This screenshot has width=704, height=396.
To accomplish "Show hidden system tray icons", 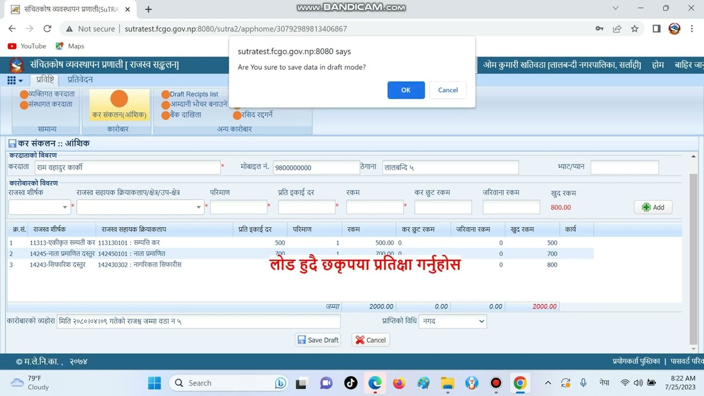I will 548,383.
